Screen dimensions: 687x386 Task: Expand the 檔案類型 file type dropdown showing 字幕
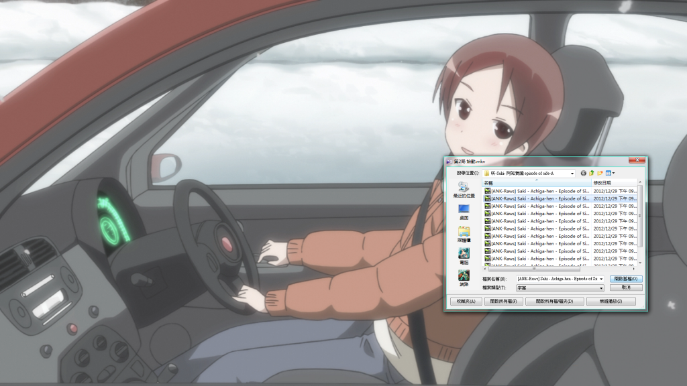coord(601,288)
